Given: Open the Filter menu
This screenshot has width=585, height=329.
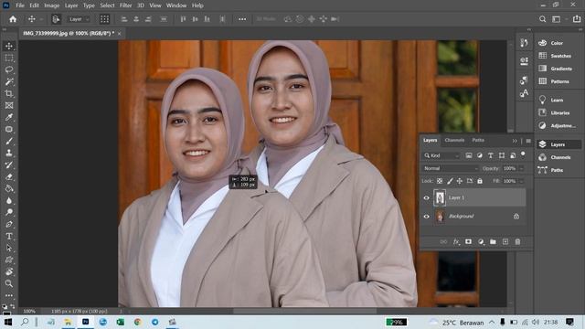Looking at the screenshot, I should [x=126, y=5].
